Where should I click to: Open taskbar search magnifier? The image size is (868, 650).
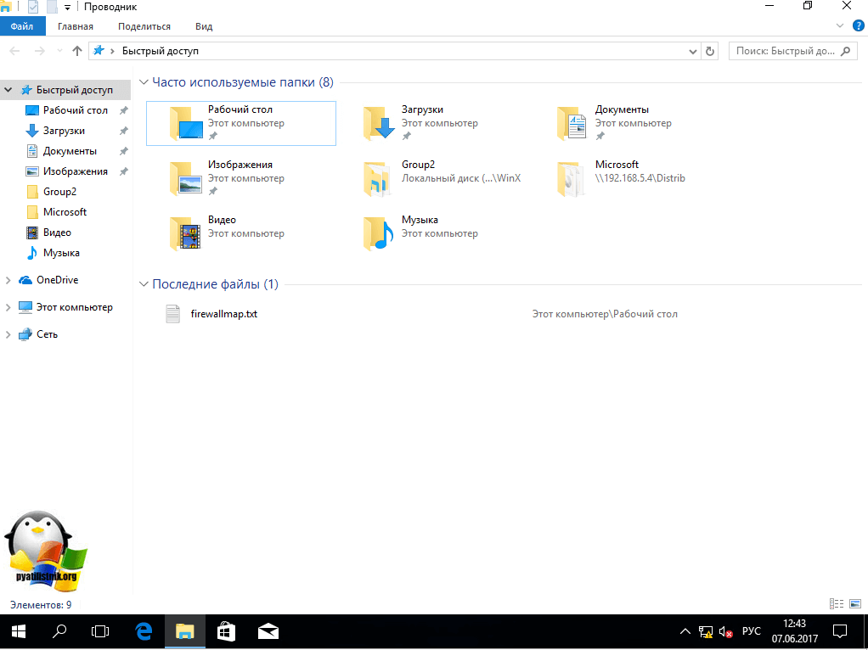tap(59, 631)
